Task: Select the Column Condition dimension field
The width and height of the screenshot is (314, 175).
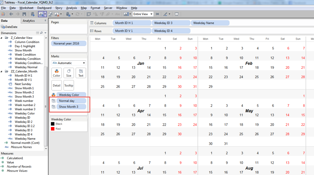Action: (27, 42)
